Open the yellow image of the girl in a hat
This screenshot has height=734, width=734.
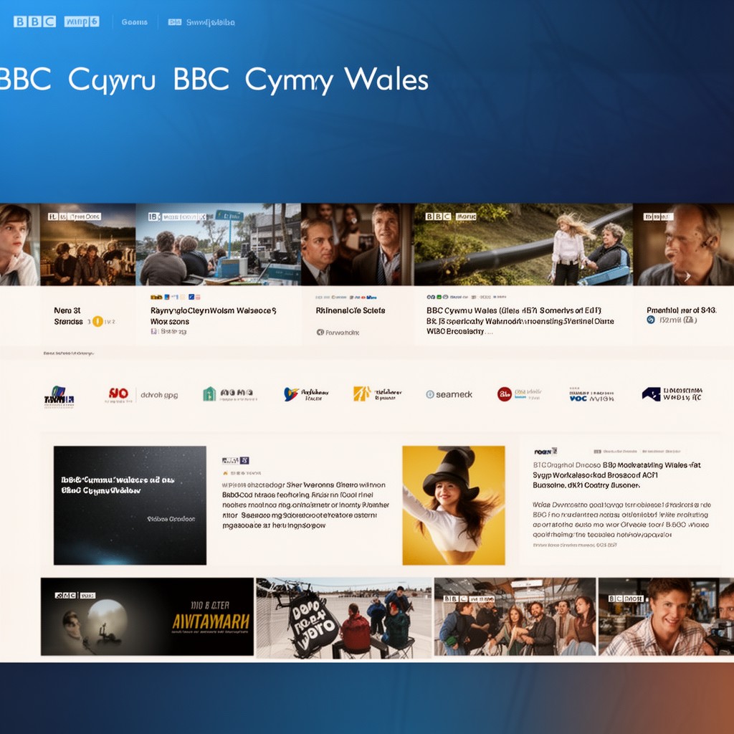coord(454,505)
